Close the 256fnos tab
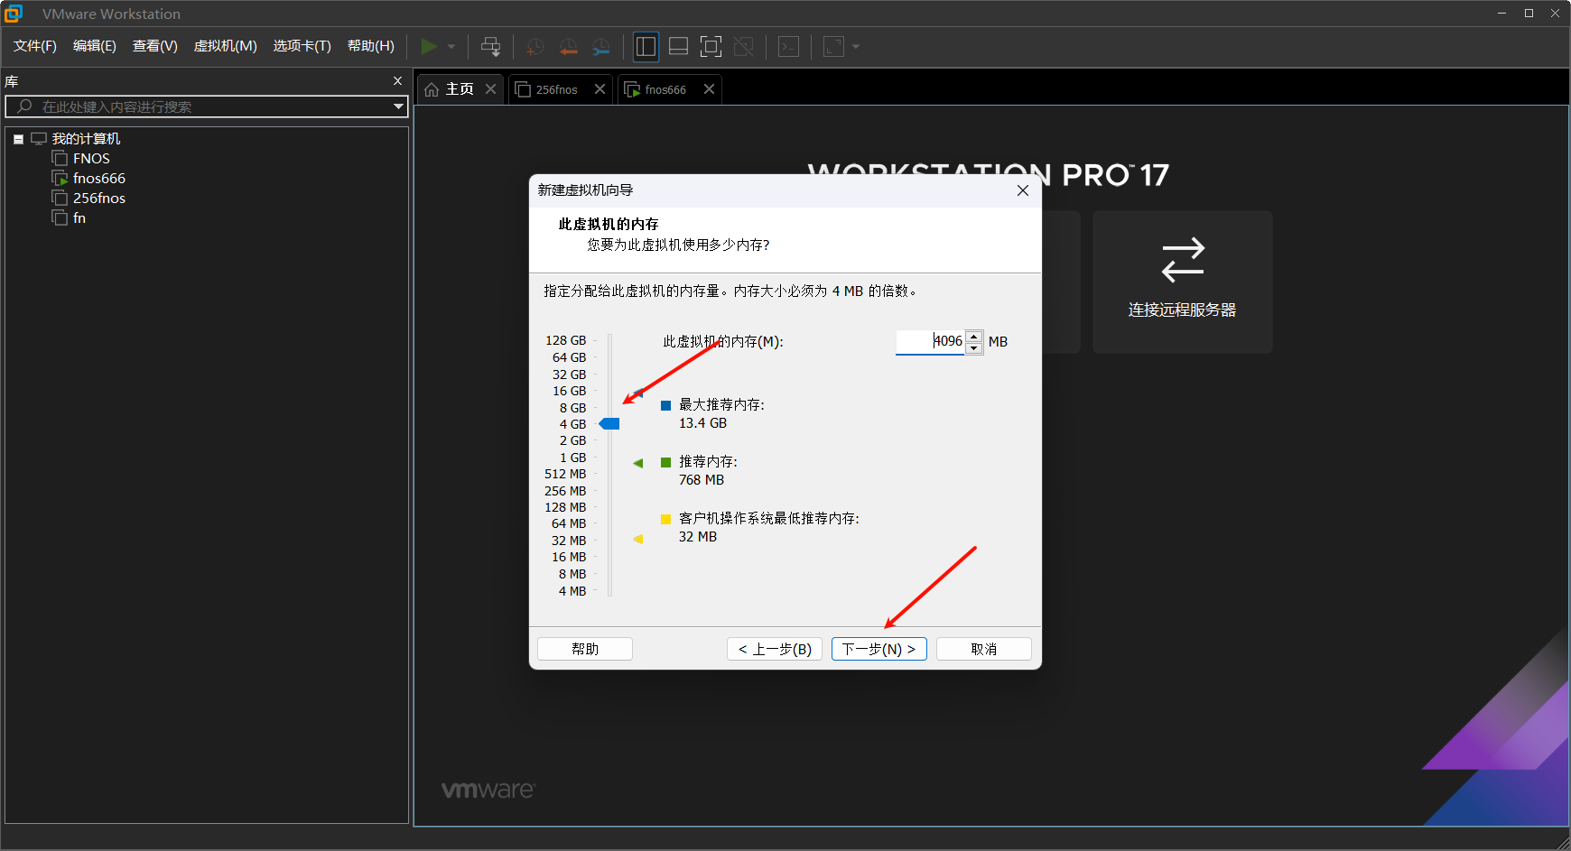1571x851 pixels. pyautogui.click(x=600, y=89)
